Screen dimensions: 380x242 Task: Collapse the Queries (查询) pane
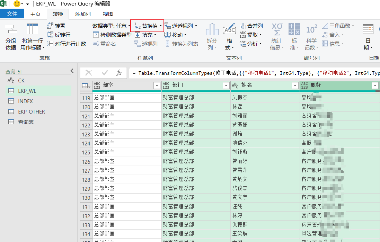(x=72, y=71)
